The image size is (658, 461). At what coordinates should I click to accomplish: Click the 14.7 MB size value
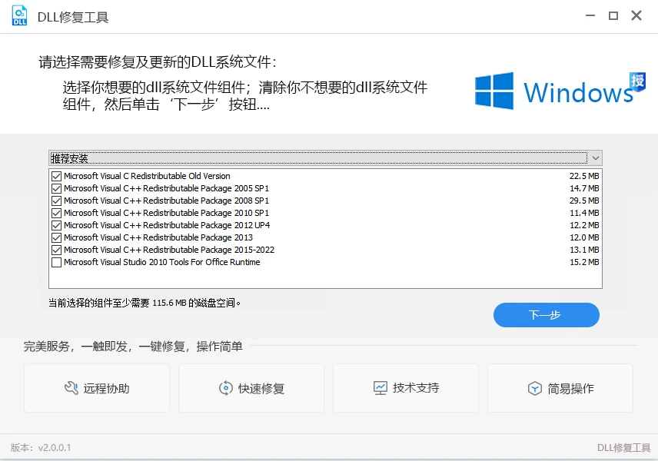point(584,188)
